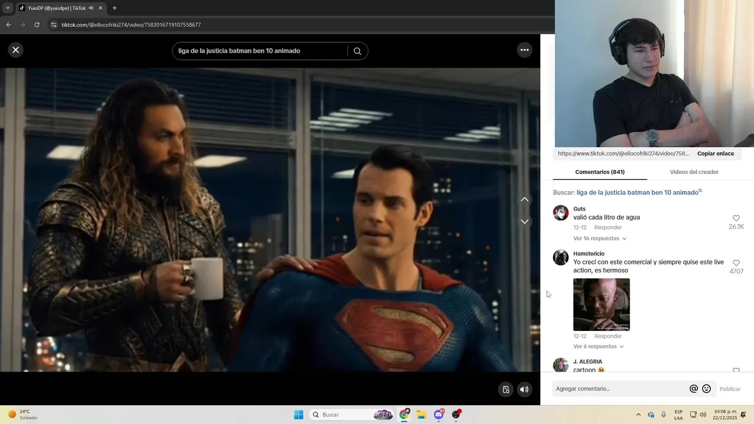
Task: Open File Explorer from the taskbar
Action: [x=421, y=415]
